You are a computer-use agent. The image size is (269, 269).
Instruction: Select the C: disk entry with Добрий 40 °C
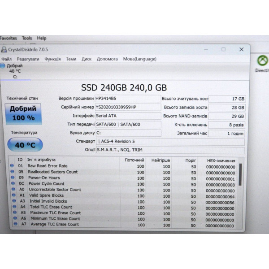point(15,71)
